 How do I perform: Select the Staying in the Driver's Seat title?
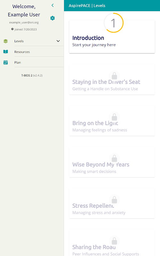click(x=106, y=82)
